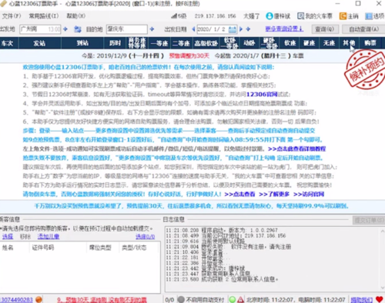
Task: Add another departure station with plus icon
Action: [65, 29]
